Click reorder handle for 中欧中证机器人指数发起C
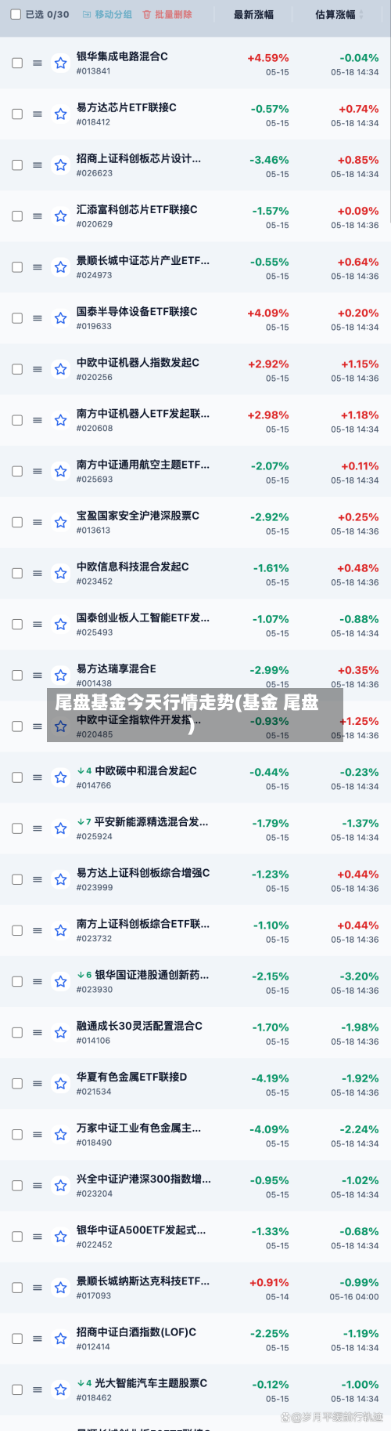Viewport: 391px width, 1431px height. (38, 369)
